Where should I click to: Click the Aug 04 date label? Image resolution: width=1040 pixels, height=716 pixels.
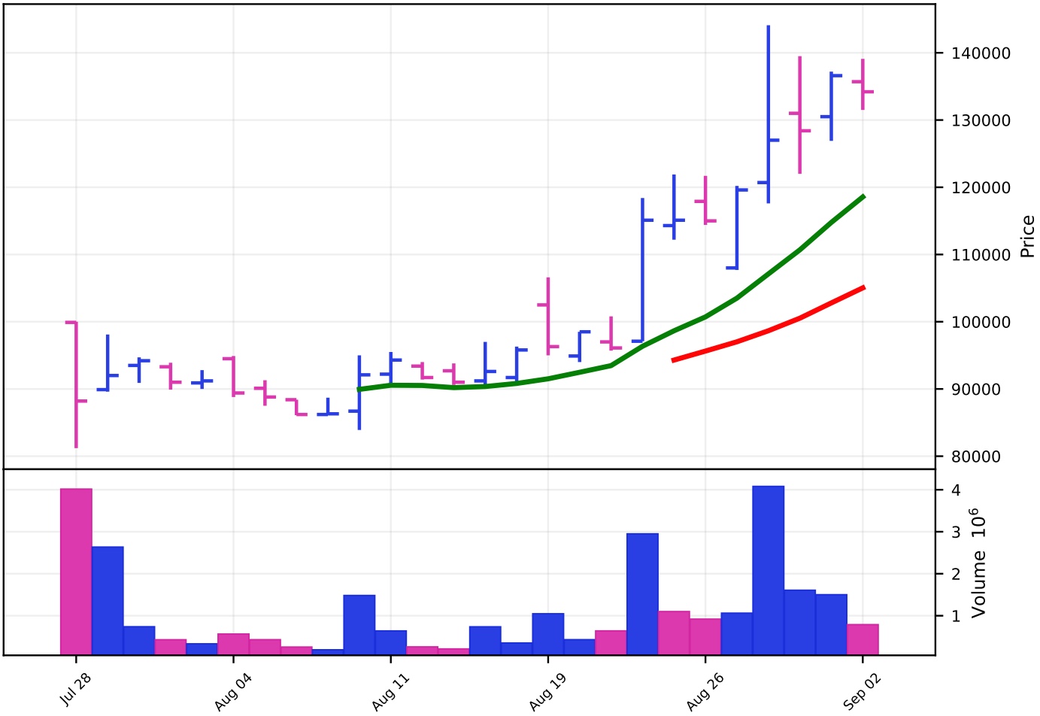click(232, 692)
